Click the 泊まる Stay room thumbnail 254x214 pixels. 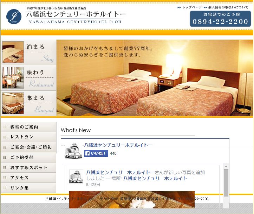pos(13,52)
